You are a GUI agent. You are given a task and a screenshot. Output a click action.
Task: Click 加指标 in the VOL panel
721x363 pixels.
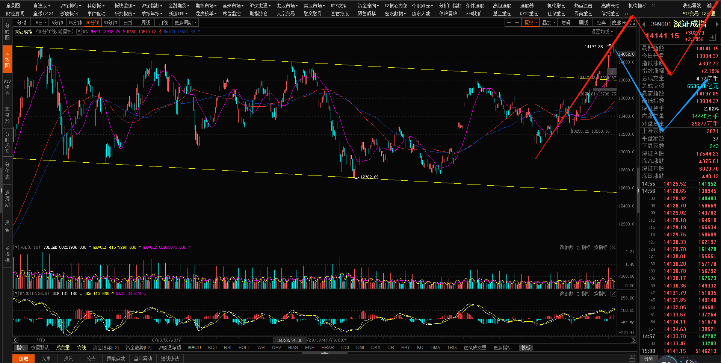[x=583, y=247]
